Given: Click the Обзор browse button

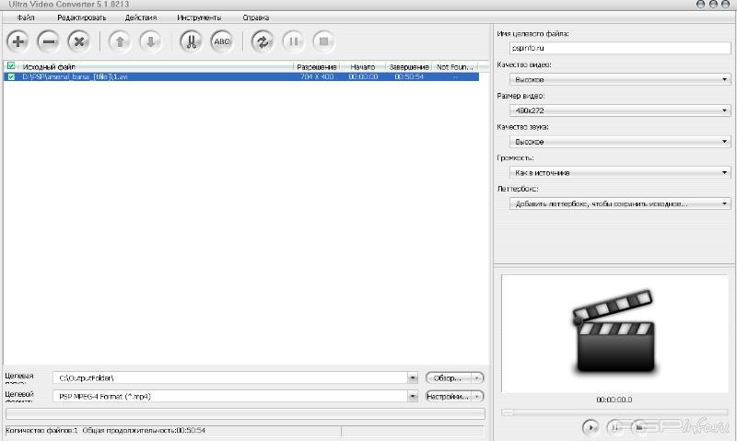Looking at the screenshot, I should 449,377.
